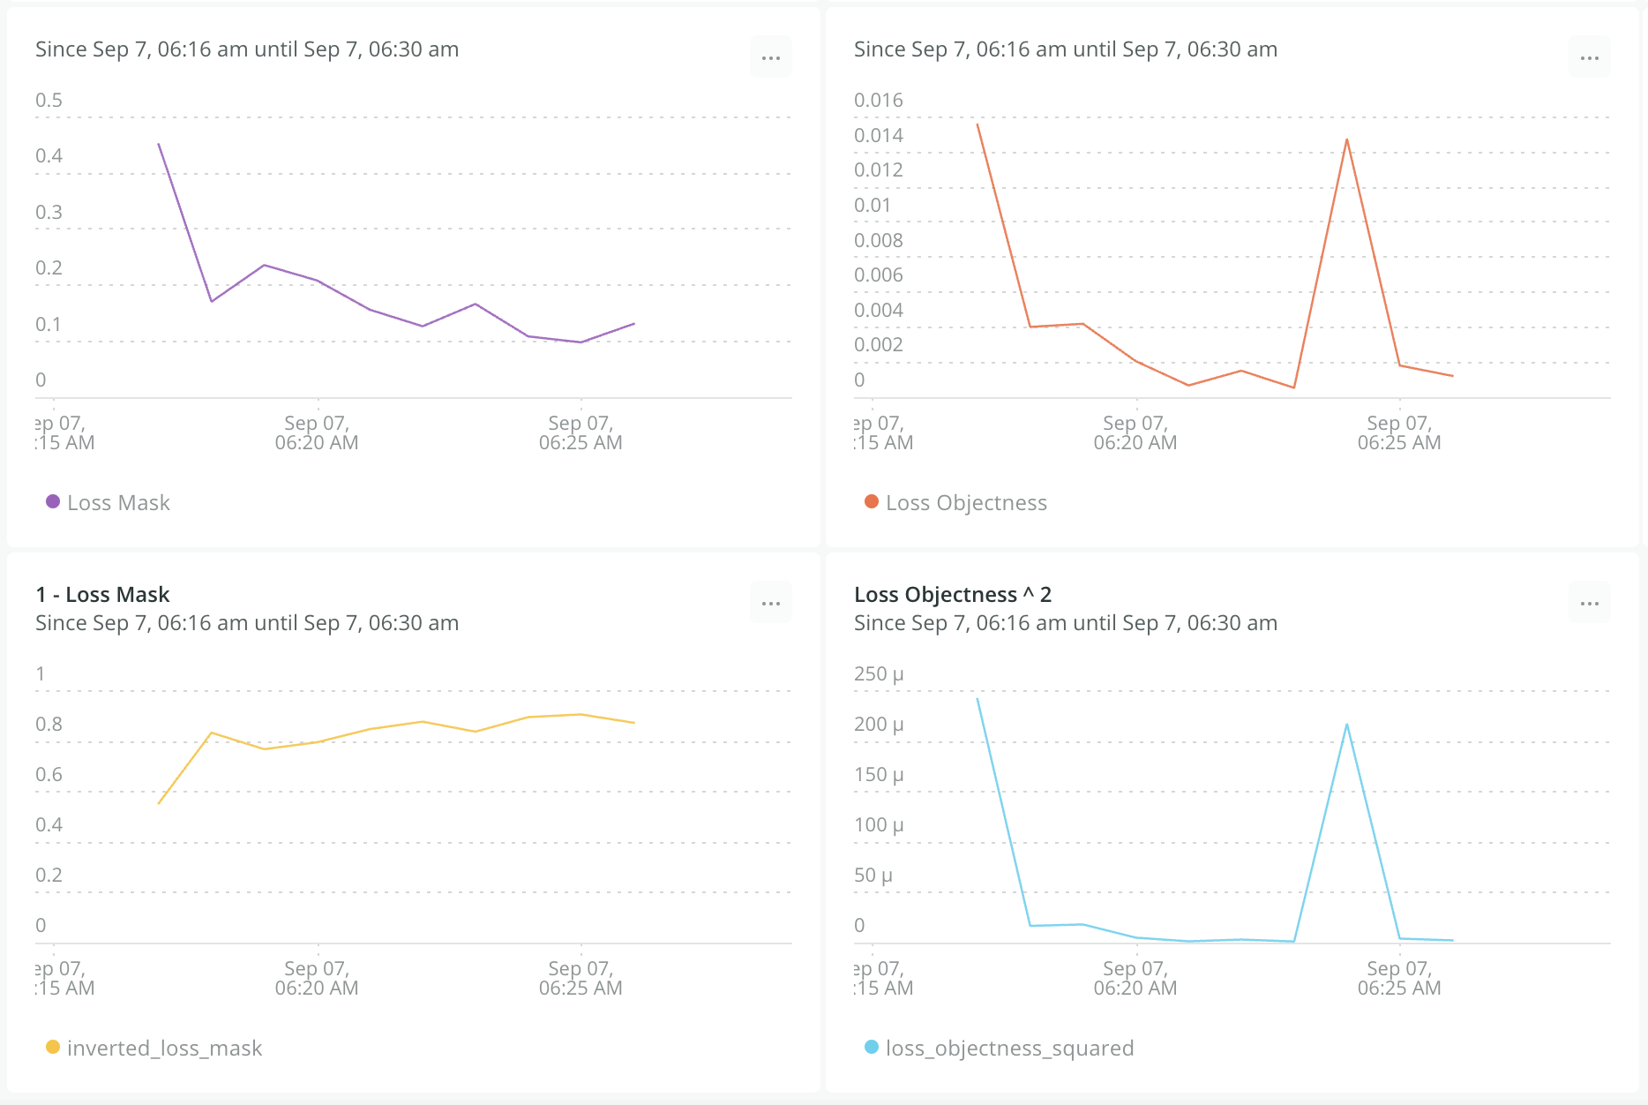Open the options menu on the Loss Mask chart

click(x=770, y=56)
